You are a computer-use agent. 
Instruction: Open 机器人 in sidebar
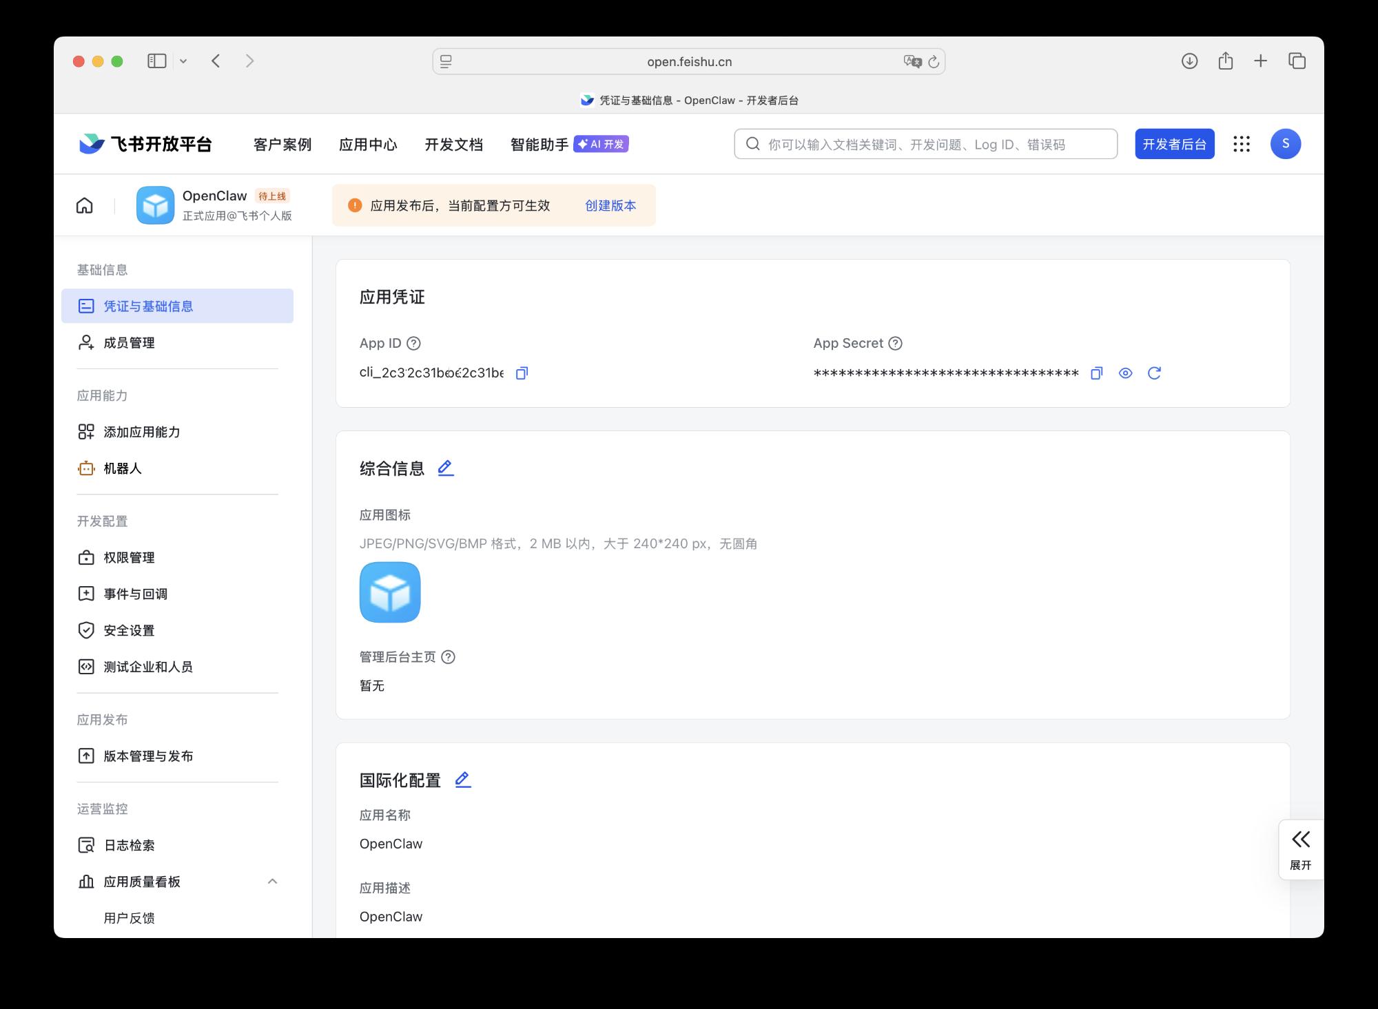tap(123, 468)
